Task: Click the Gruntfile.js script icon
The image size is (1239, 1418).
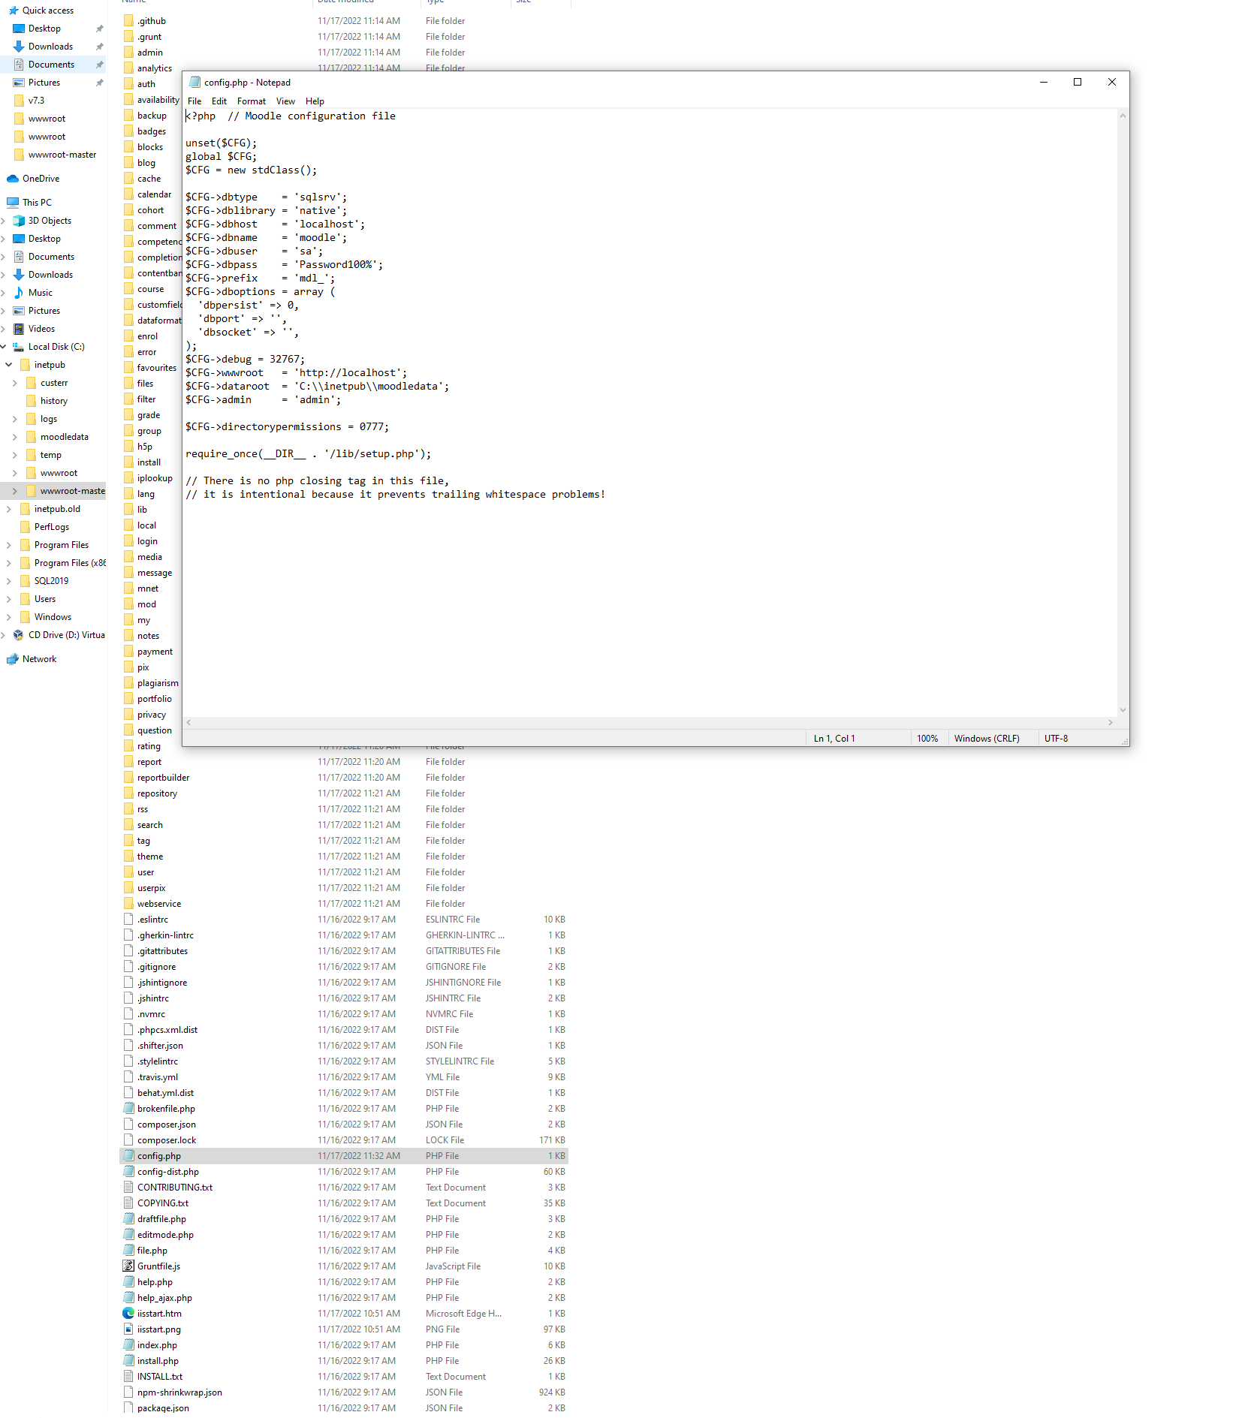Action: pos(128,1266)
